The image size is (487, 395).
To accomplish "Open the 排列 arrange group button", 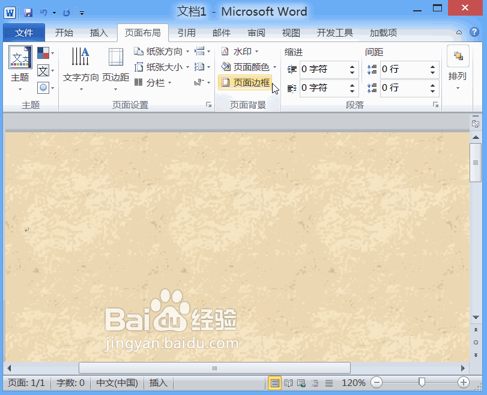I will click(458, 69).
